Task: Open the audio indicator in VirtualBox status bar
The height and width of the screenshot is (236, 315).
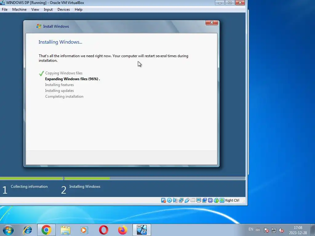Action: [x=175, y=200]
